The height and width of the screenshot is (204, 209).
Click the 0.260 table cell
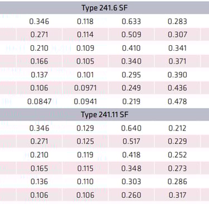pos(132,195)
